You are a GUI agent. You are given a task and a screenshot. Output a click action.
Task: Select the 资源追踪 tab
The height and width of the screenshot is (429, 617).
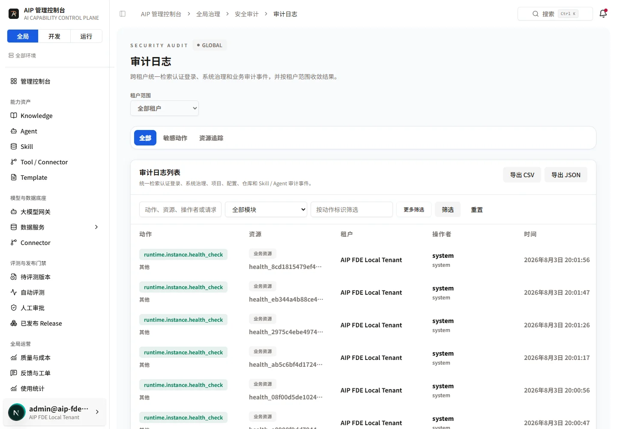coord(211,138)
